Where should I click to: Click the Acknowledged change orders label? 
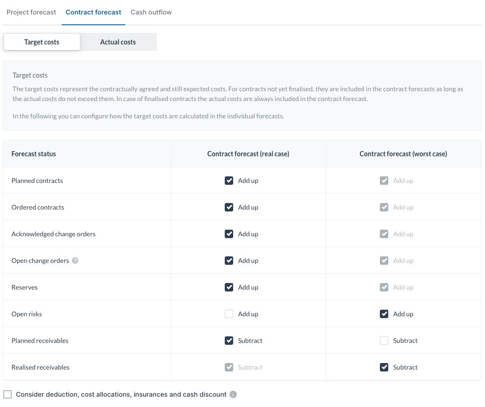click(x=54, y=234)
